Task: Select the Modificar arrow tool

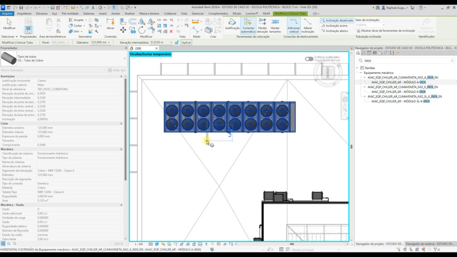Action: pos(9,24)
